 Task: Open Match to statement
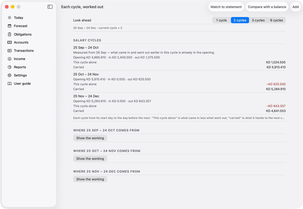click(x=226, y=7)
